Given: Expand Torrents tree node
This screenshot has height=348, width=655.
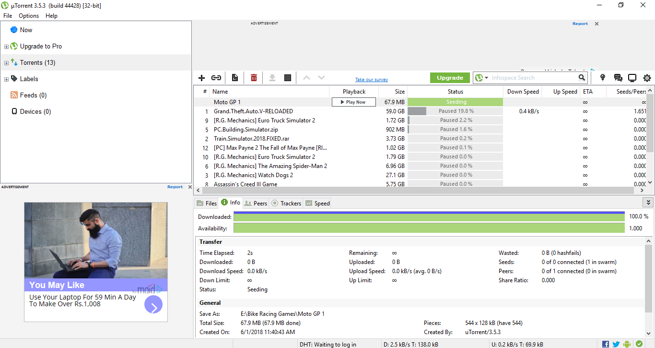Looking at the screenshot, I should point(6,63).
